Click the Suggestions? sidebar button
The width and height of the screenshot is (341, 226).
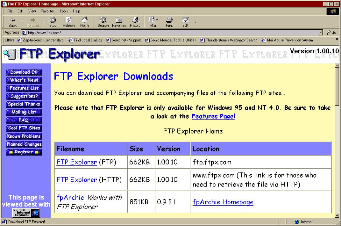(x=24, y=96)
